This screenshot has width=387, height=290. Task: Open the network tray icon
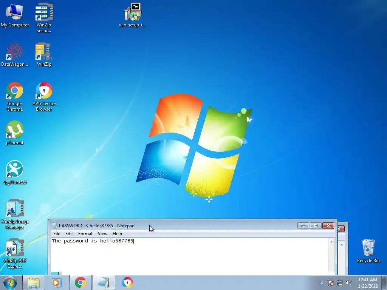pyautogui.click(x=340, y=283)
